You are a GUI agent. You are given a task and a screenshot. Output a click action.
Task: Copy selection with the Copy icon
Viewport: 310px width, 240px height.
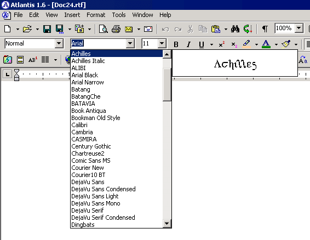(203, 29)
